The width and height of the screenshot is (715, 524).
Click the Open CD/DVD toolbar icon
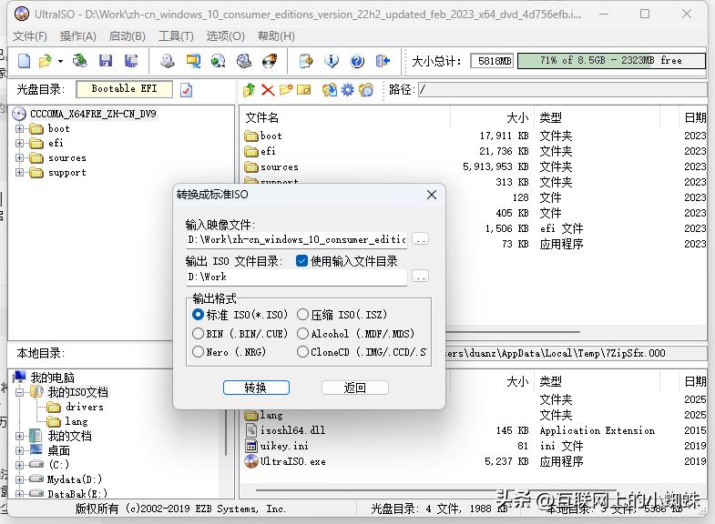click(x=80, y=61)
